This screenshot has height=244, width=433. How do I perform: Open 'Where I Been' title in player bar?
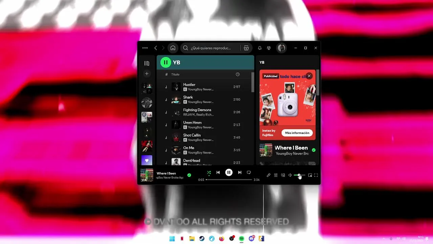coord(166,174)
